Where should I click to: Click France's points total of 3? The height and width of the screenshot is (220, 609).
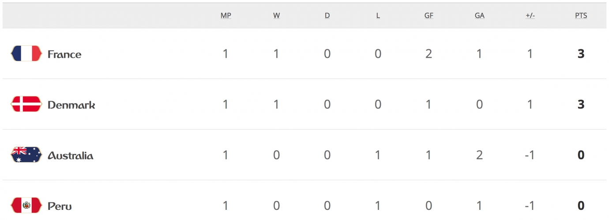(x=581, y=54)
